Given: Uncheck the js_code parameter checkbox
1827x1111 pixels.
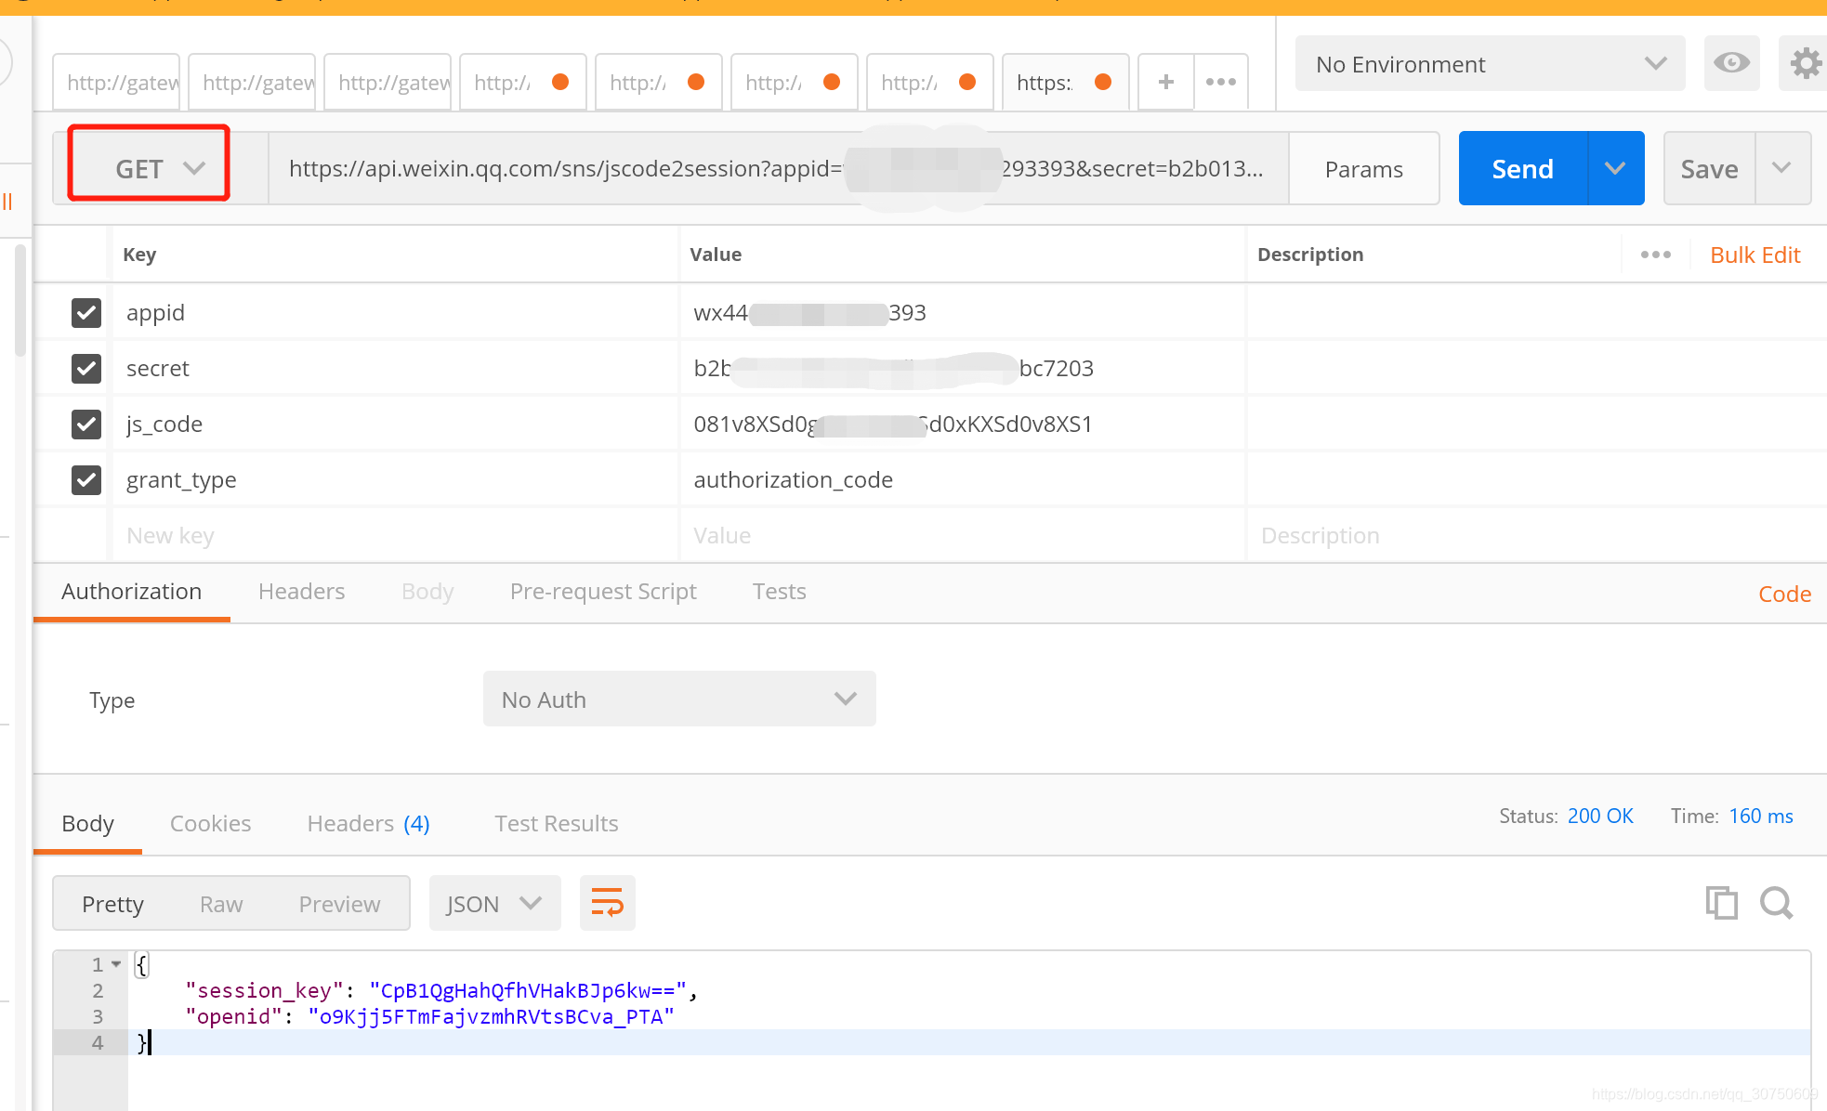Looking at the screenshot, I should pos(86,425).
